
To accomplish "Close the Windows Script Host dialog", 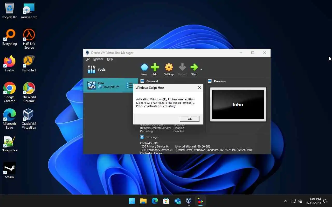I will coord(199,87).
